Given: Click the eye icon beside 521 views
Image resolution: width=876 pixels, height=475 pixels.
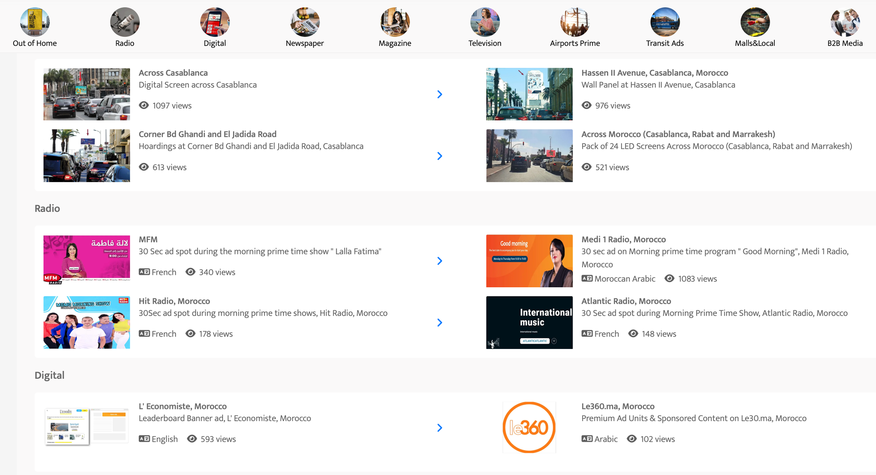Looking at the screenshot, I should pyautogui.click(x=586, y=167).
